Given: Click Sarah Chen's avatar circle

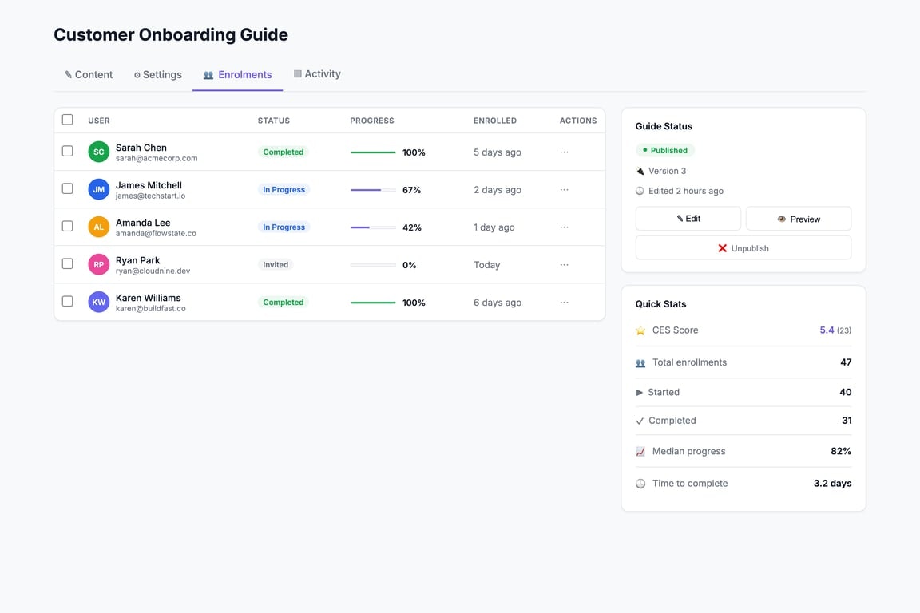Looking at the screenshot, I should pyautogui.click(x=98, y=150).
